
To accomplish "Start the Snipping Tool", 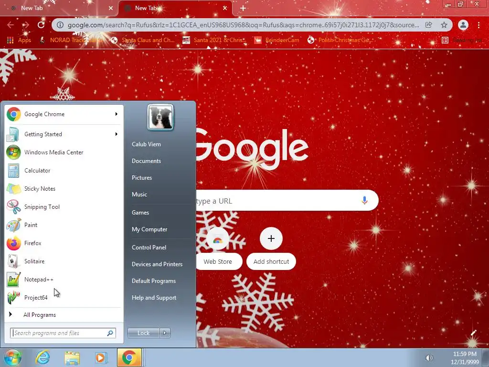I will 63,206.
